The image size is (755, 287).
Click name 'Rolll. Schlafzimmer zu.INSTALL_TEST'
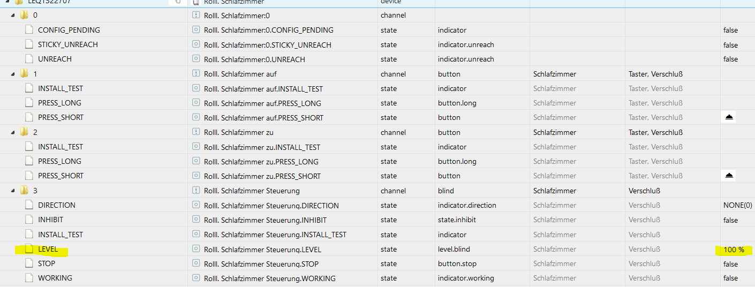262,147
